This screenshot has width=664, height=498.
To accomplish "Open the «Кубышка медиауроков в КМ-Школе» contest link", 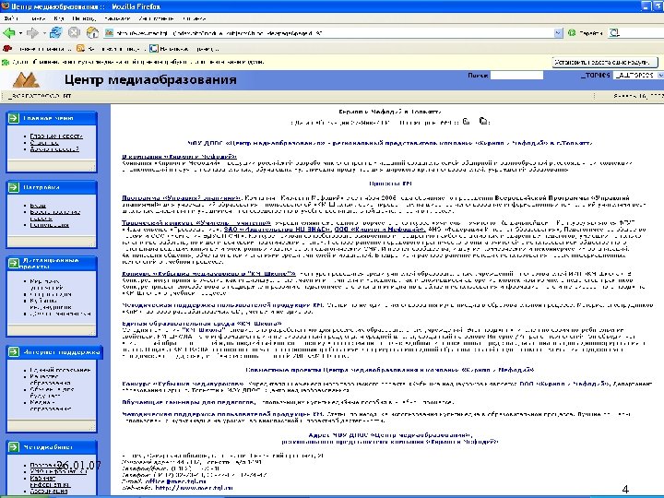I will pyautogui.click(x=208, y=274).
